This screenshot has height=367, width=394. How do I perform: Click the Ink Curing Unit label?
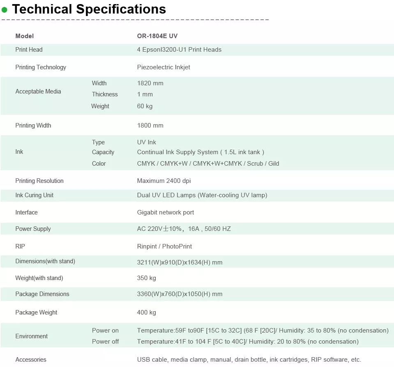coord(35,195)
